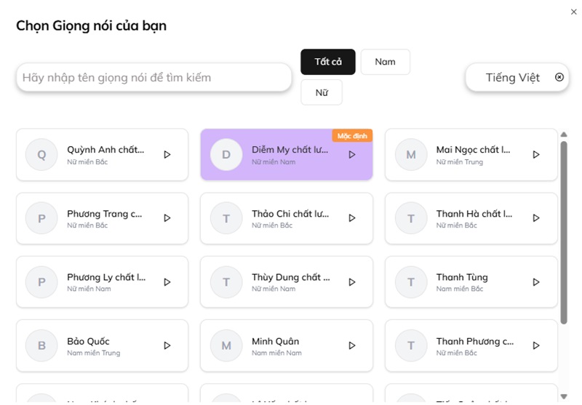This screenshot has height=405, width=582.
Task: Play preview of Bảo Quốc voice
Action: (x=167, y=345)
